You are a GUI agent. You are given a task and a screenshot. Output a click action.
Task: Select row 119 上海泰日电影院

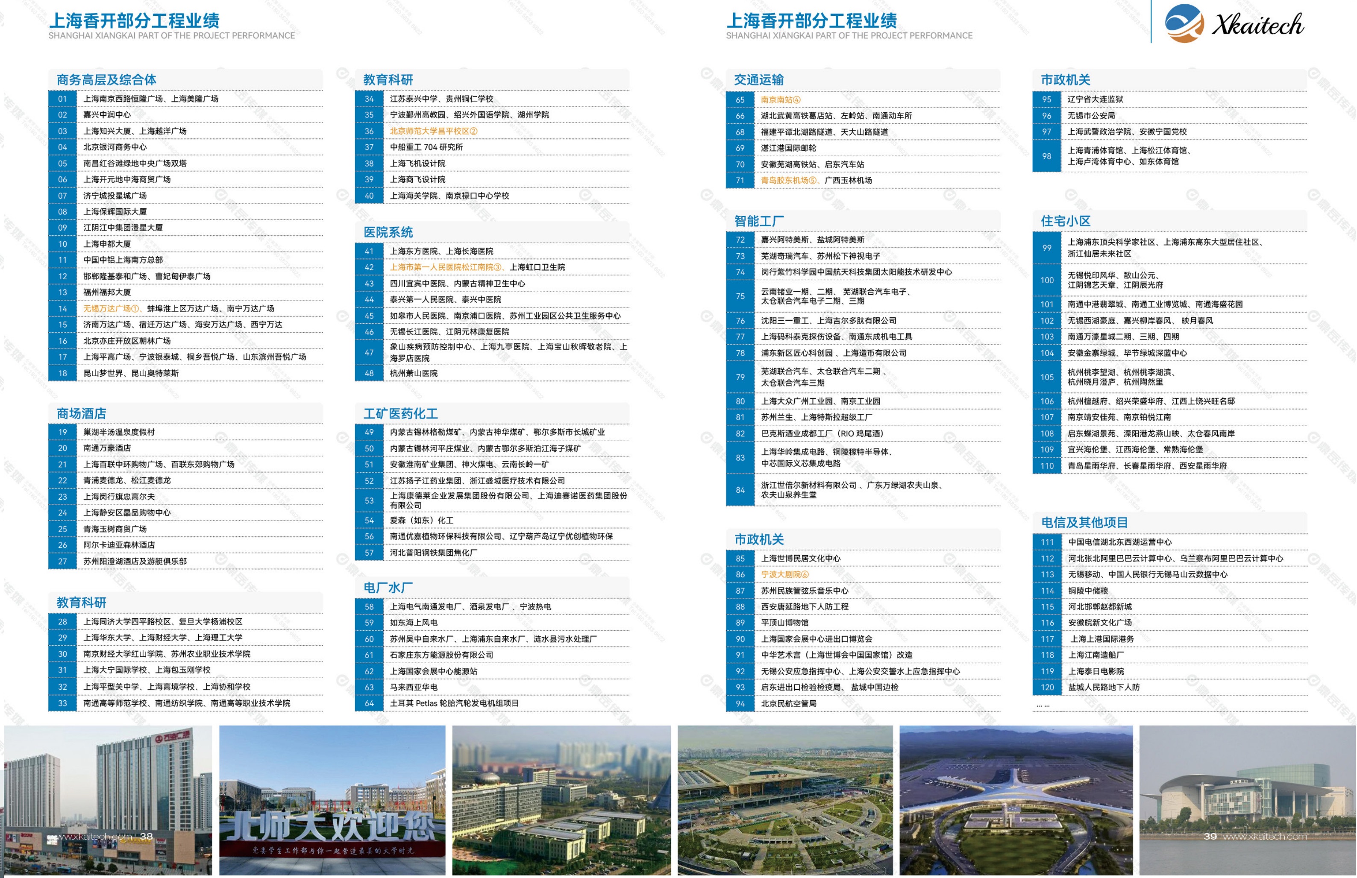[1170, 671]
